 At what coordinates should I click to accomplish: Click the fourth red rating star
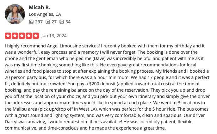(29, 36)
